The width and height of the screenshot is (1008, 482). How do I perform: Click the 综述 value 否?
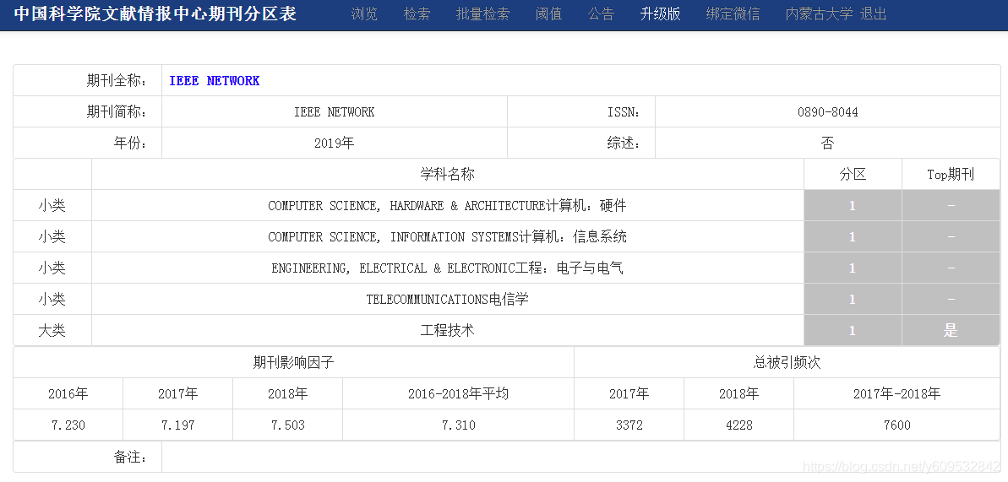(828, 143)
